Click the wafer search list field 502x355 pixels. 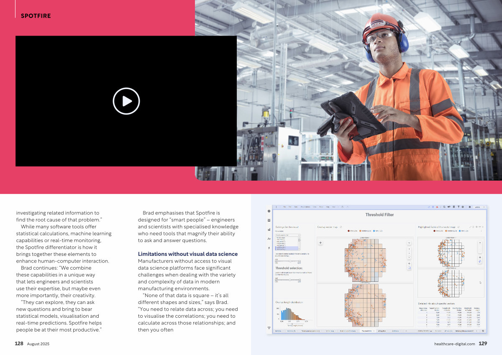click(x=287, y=235)
